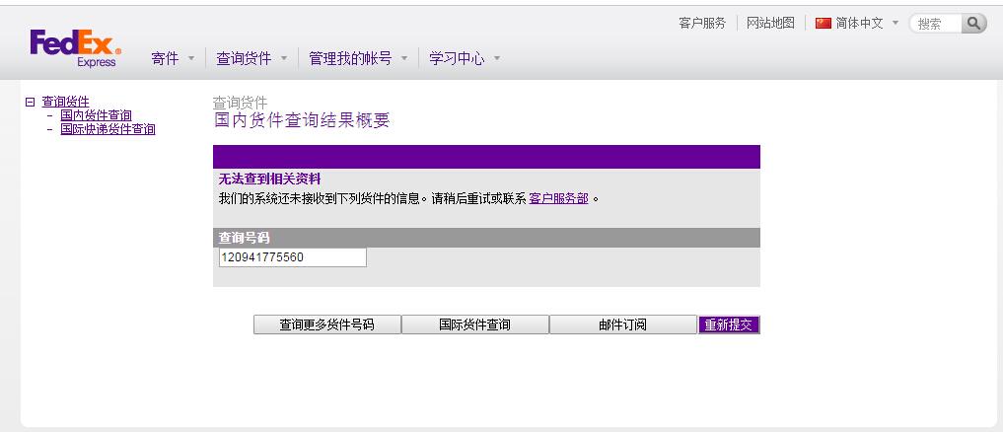Screen dimensions: 1003x432
Task: Expand the 学习中心 dropdown arrow
Action: (497, 59)
